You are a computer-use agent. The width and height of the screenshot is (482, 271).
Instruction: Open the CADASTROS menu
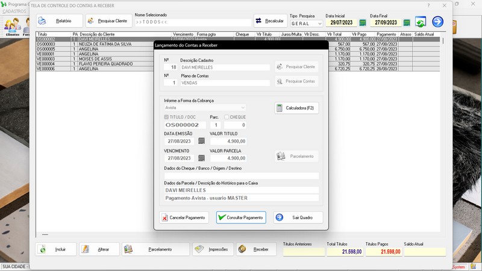pos(14,11)
